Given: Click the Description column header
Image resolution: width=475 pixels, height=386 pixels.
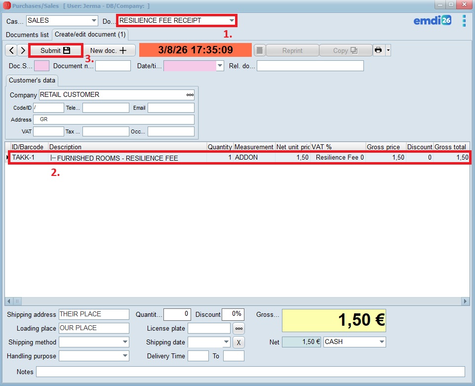Looking at the screenshot, I should pyautogui.click(x=127, y=147).
